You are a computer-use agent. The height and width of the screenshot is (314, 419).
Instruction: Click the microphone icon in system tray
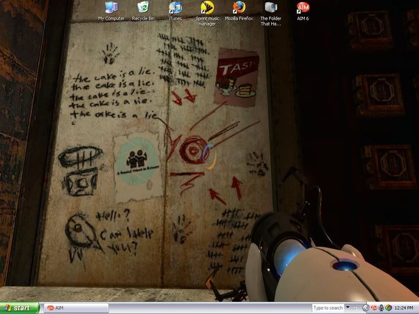point(381,308)
